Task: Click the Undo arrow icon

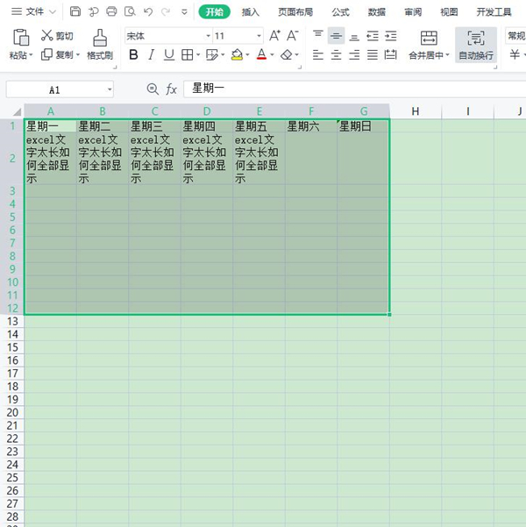Action: click(x=147, y=11)
